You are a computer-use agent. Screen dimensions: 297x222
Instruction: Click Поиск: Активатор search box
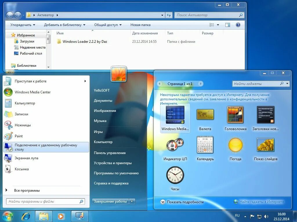point(209,15)
